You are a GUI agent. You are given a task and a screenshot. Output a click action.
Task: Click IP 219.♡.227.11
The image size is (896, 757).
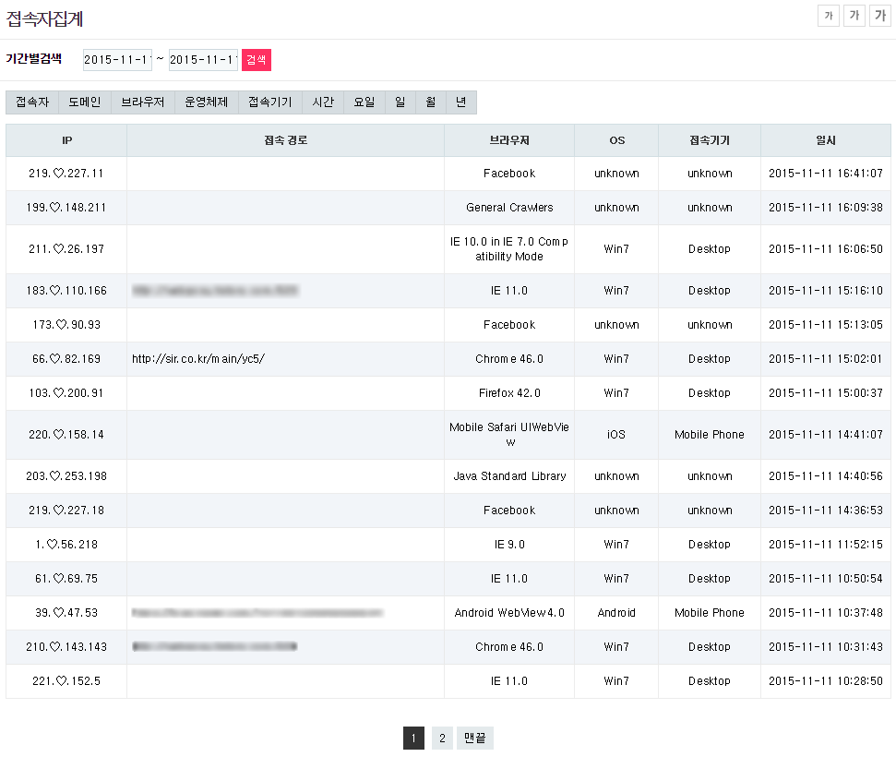tap(66, 174)
